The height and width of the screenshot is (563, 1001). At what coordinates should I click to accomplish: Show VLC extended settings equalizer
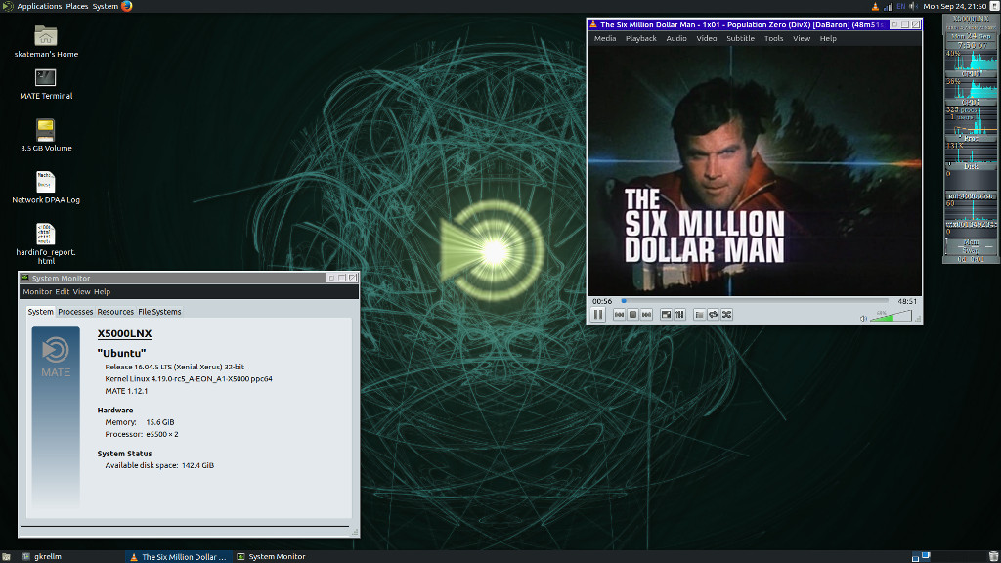pos(680,314)
